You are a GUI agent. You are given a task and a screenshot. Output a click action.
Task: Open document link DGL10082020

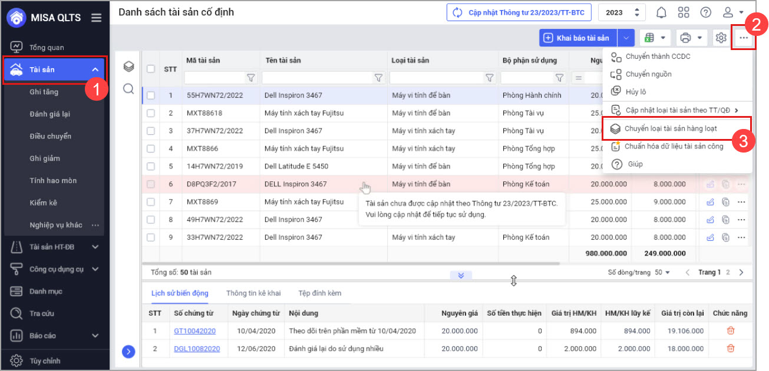point(197,349)
